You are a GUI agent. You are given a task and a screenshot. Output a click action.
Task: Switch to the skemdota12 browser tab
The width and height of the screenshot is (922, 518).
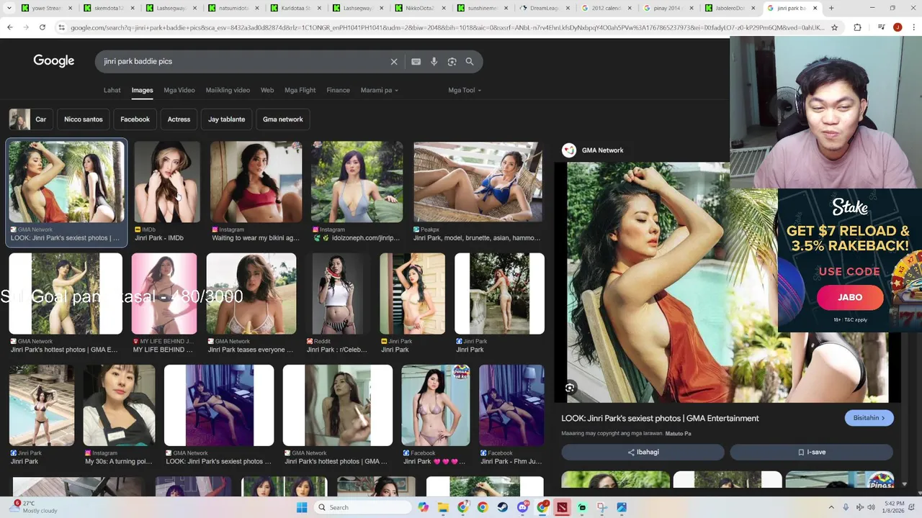pyautogui.click(x=109, y=8)
